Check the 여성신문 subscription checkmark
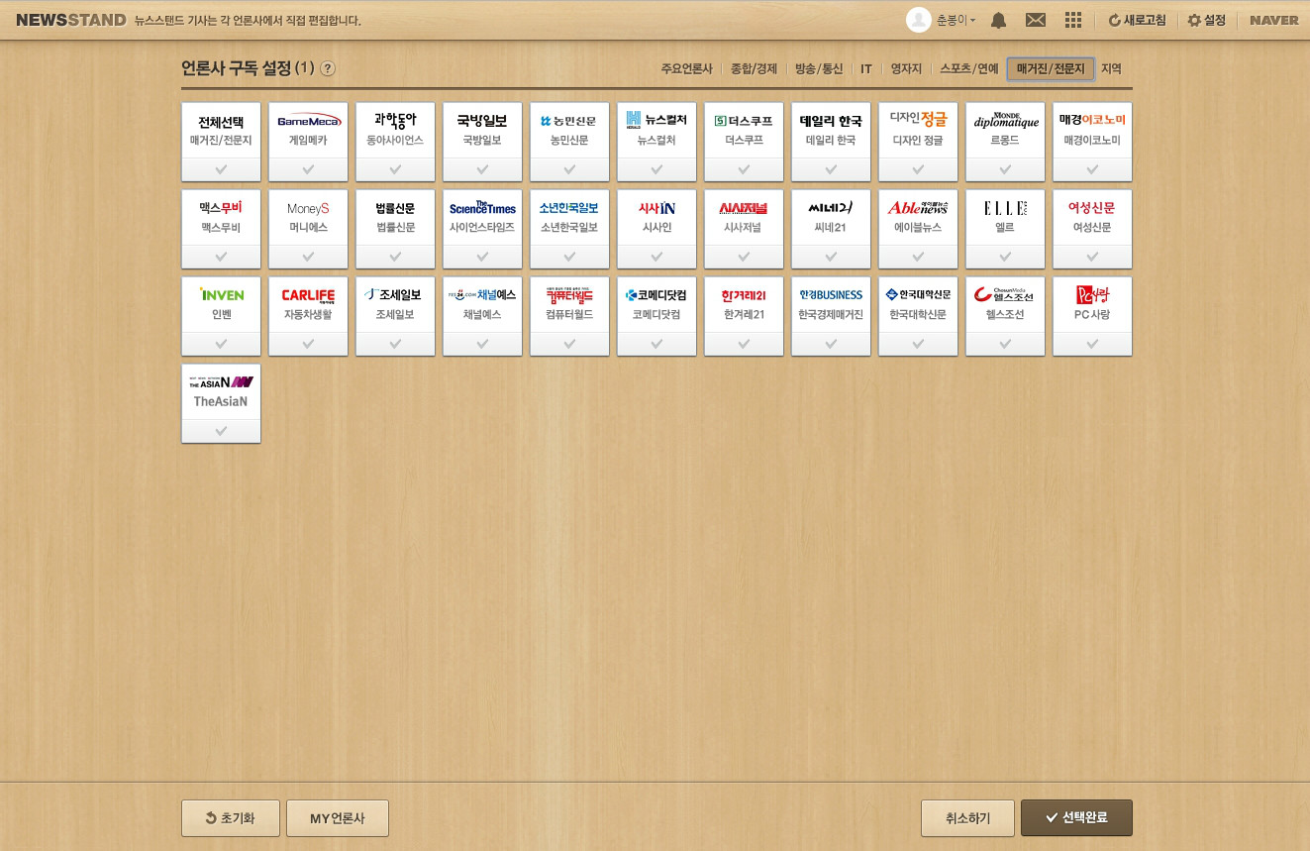Image resolution: width=1310 pixels, height=851 pixels. (x=1092, y=257)
